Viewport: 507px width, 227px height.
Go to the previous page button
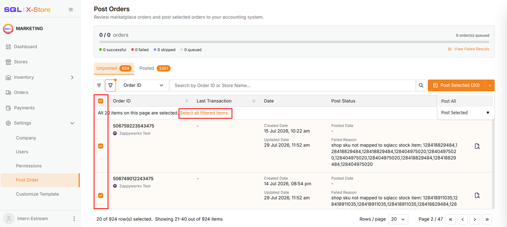click(462, 219)
